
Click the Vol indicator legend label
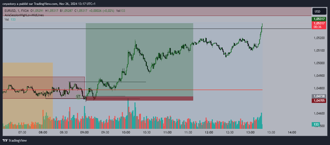coord(7,20)
